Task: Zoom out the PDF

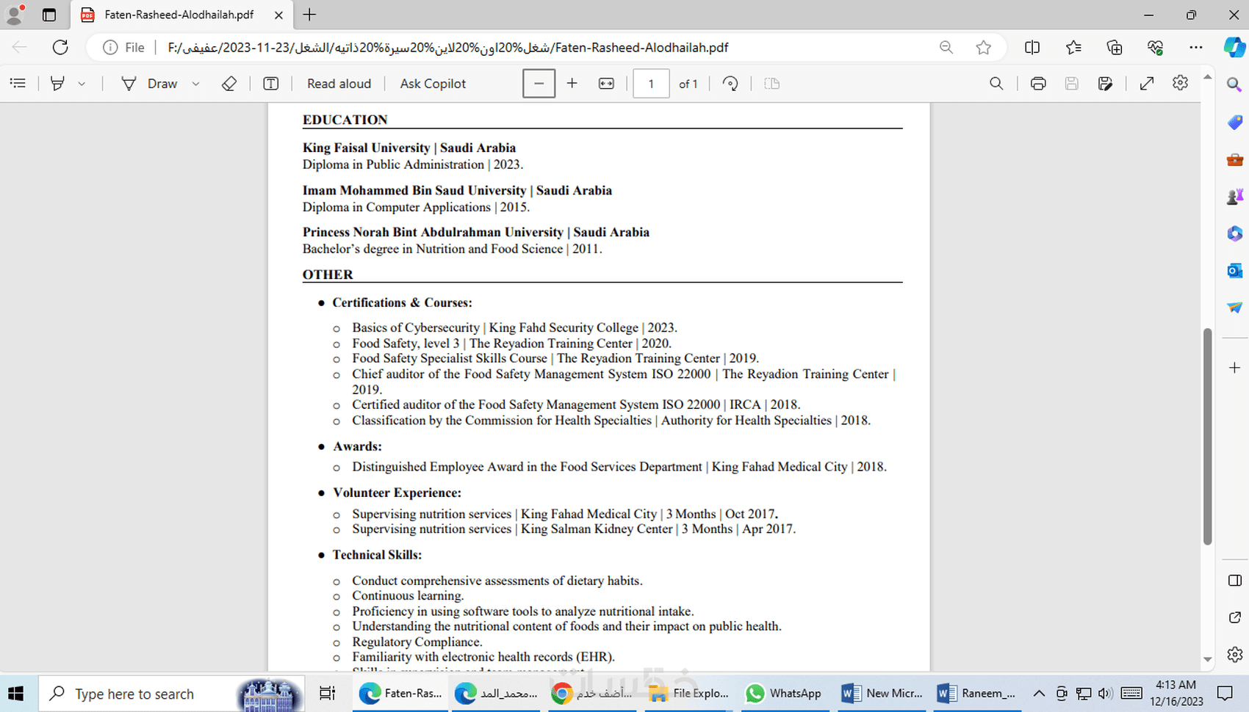Action: tap(539, 84)
